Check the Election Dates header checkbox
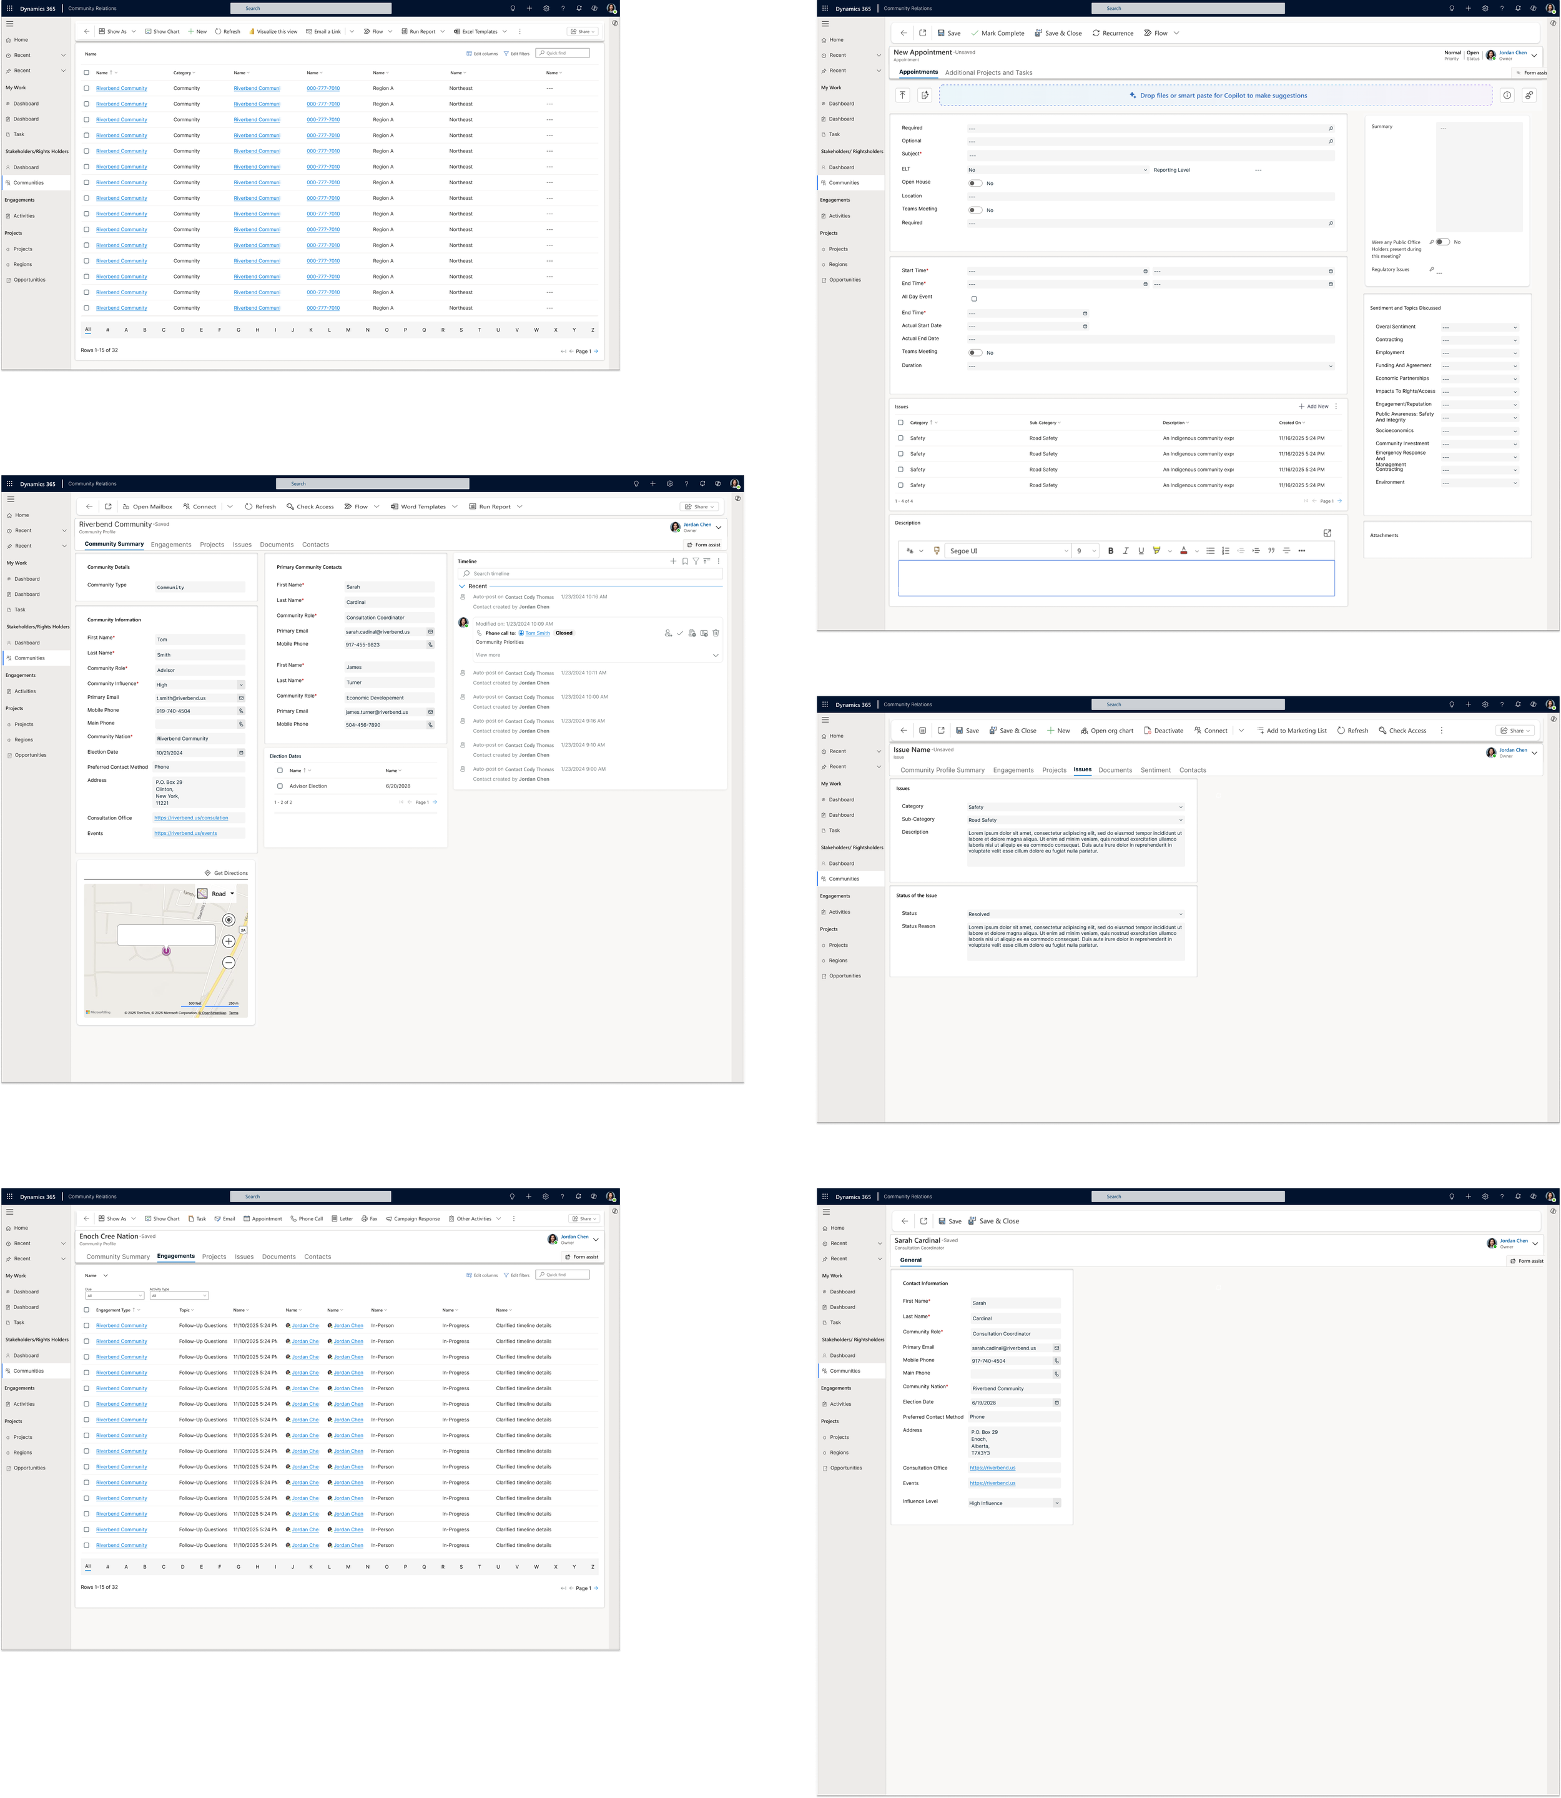Image resolution: width=1561 pixels, height=1798 pixels. tap(280, 771)
